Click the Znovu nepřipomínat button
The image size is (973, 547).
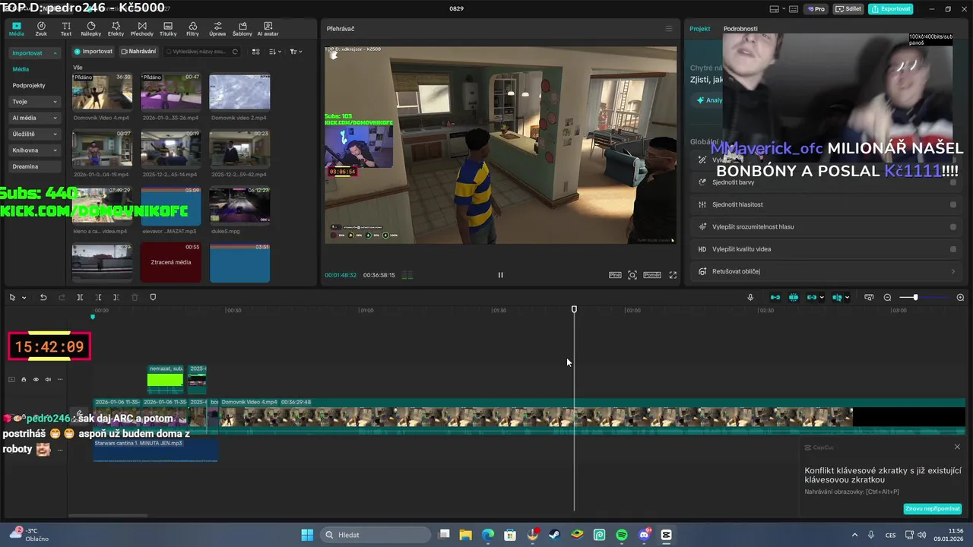click(933, 509)
